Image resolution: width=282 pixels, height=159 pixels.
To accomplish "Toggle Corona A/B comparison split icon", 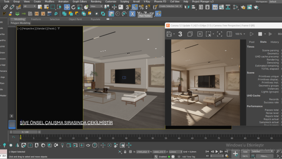I will (x=229, y=34).
